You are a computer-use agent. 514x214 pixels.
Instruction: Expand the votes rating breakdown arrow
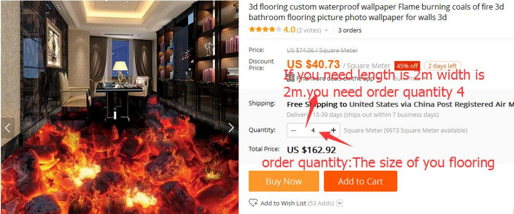pyautogui.click(x=326, y=30)
